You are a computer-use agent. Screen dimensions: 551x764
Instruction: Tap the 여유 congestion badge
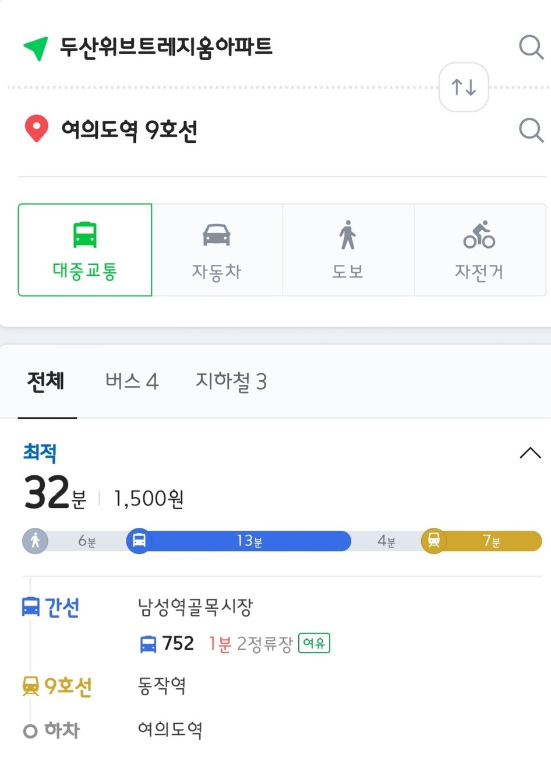pos(314,643)
